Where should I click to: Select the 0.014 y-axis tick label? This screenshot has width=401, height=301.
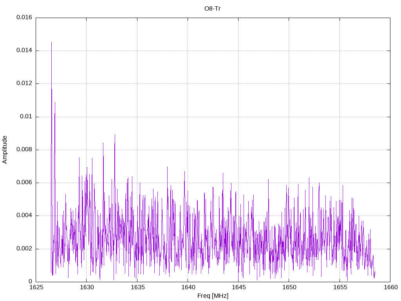pyautogui.click(x=24, y=51)
